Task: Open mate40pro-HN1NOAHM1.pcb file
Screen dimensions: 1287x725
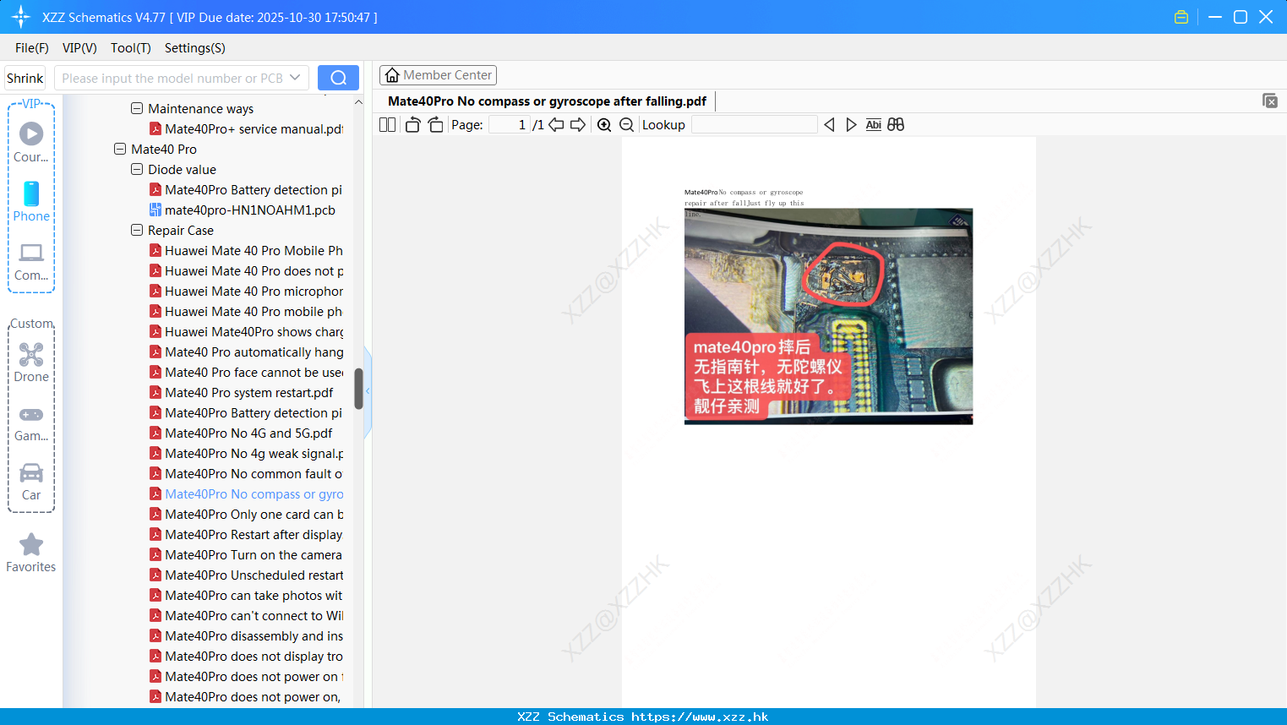Action: point(242,210)
